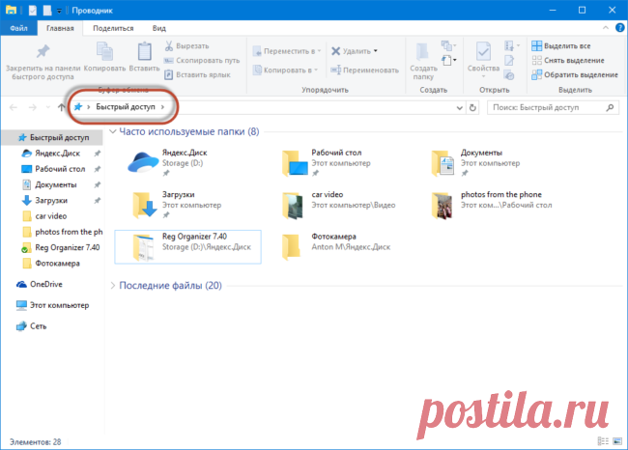Click the Вставить clipboard icon
This screenshot has width=628, height=450.
pos(144,52)
